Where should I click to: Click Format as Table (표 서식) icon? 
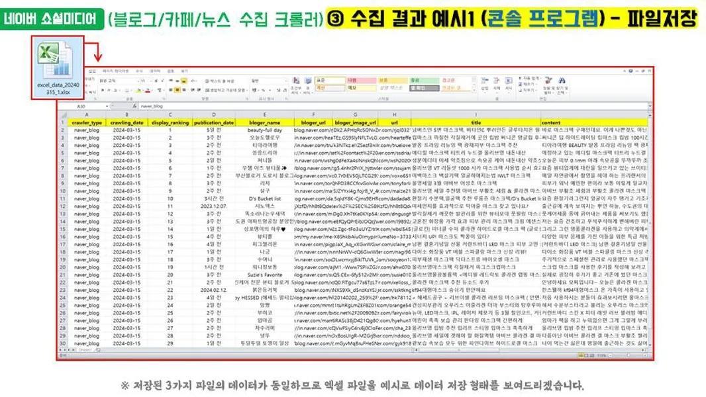(308, 81)
